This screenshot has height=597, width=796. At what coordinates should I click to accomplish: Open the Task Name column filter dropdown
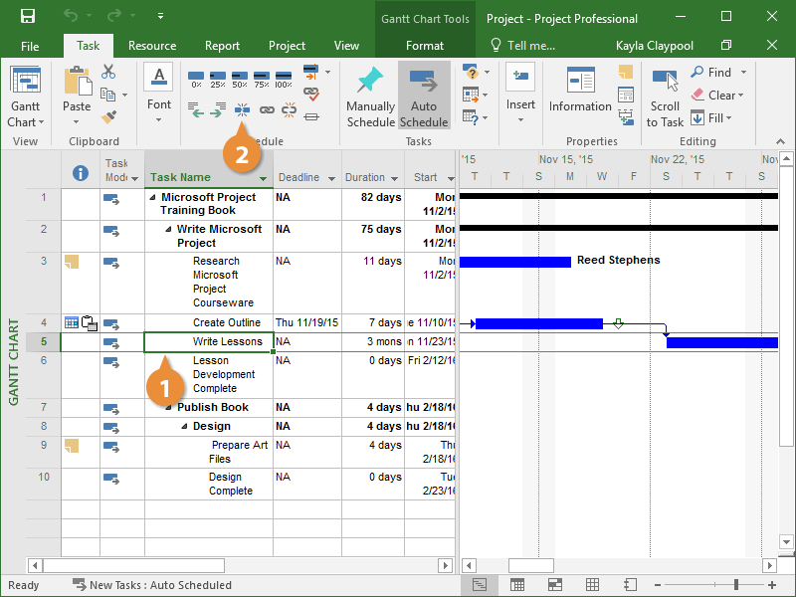[x=264, y=179]
